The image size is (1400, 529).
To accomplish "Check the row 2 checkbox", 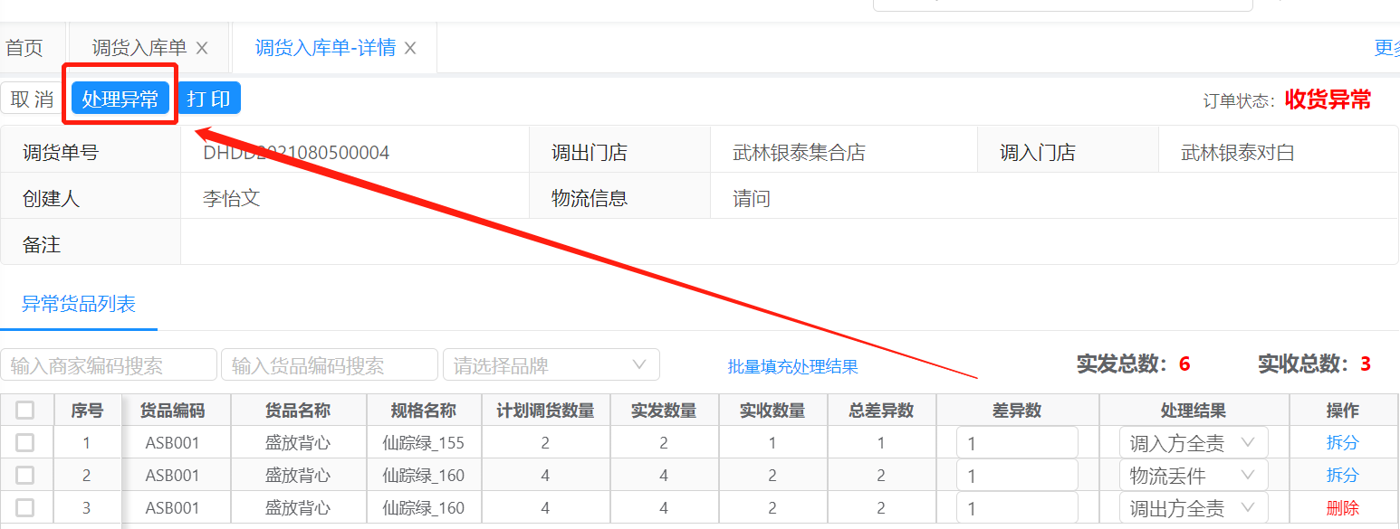I will [25, 475].
